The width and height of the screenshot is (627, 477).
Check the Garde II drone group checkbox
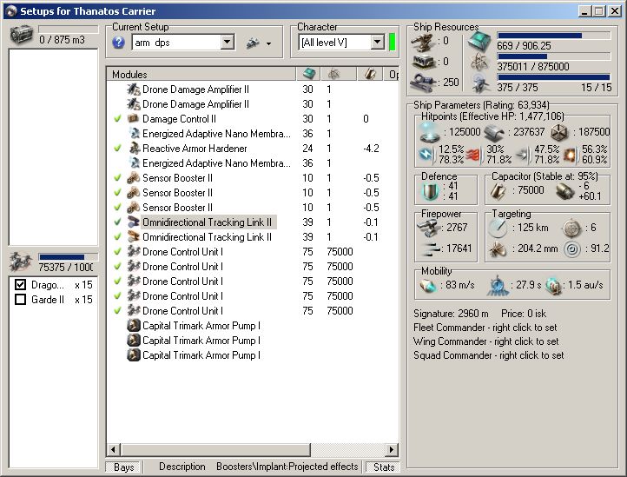[20, 300]
